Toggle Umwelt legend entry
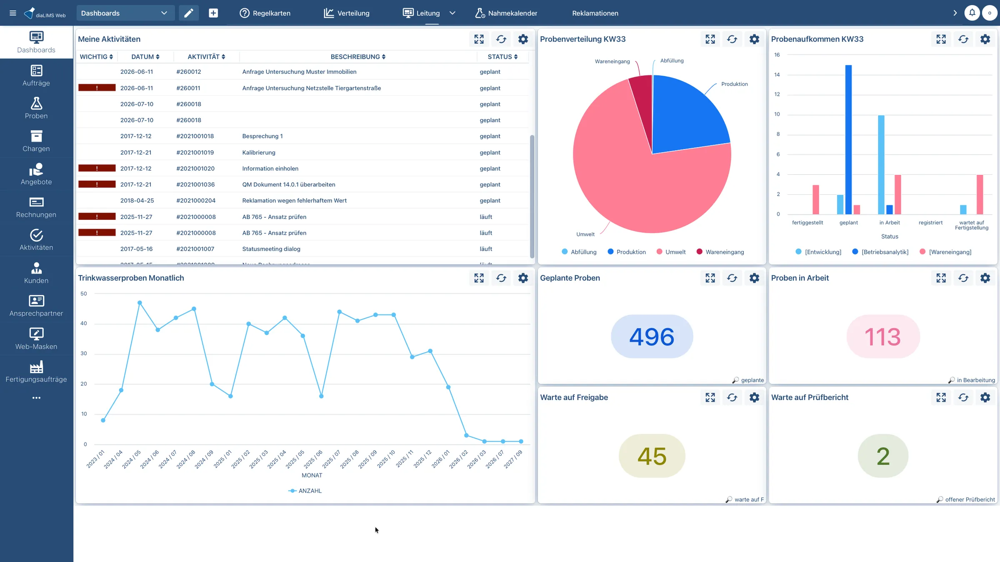 (x=671, y=252)
